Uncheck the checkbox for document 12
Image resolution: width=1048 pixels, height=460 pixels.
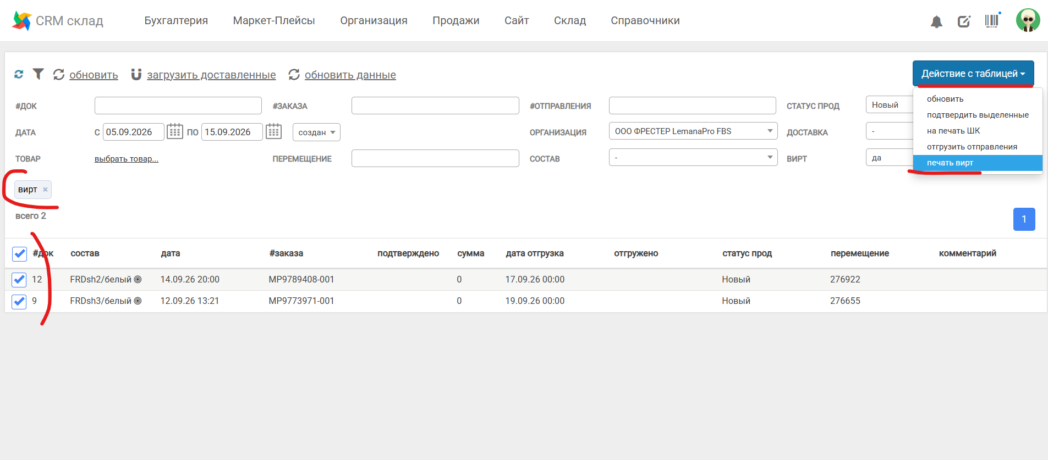(x=19, y=280)
